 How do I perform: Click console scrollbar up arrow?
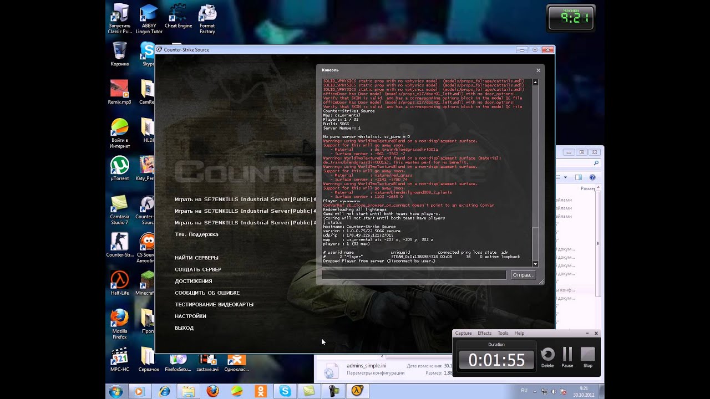click(x=535, y=82)
